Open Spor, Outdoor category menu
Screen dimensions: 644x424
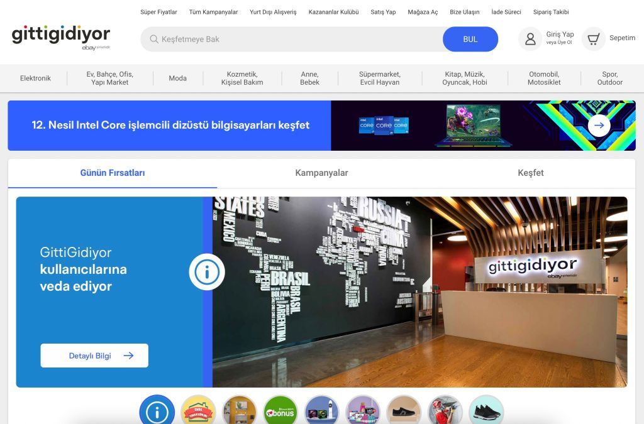[x=610, y=78]
